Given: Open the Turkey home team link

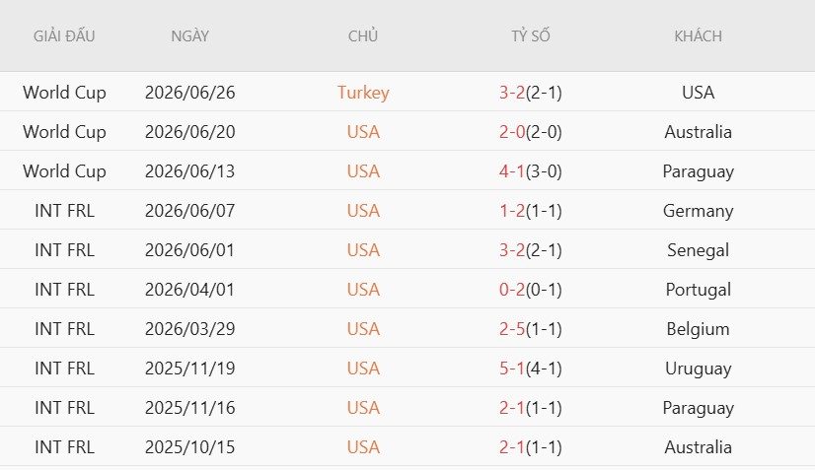Looking at the screenshot, I should point(363,93).
